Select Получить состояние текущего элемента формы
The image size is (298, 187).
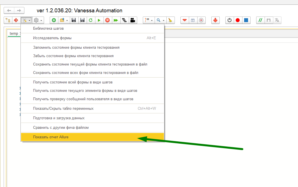coord(92,91)
